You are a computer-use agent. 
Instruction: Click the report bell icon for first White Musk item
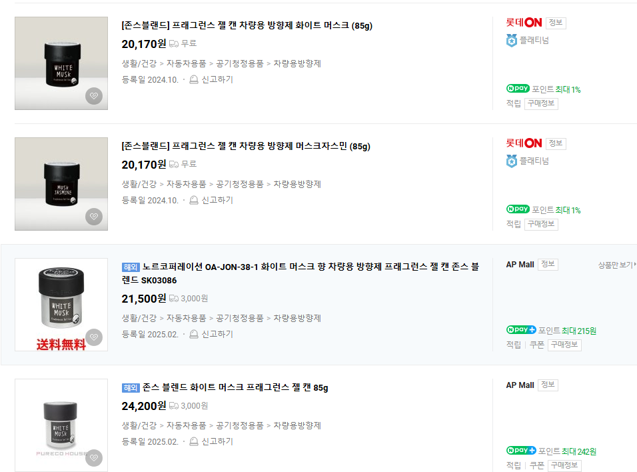194,79
